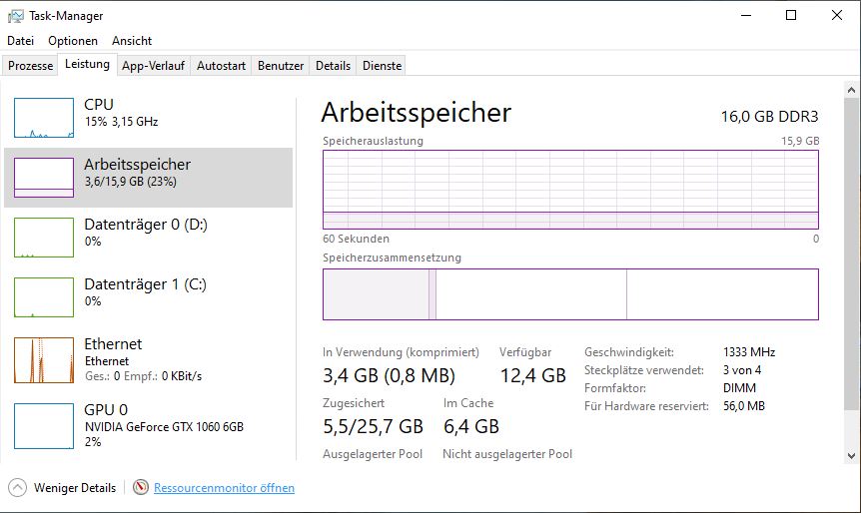This screenshot has width=861, height=513.
Task: Select the GPU 0 graph icon
Action: 44,426
